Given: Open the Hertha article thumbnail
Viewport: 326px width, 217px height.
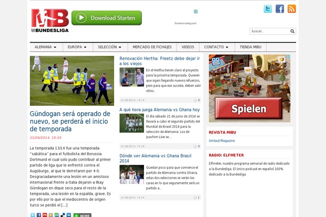Looking at the screenshot, I should (132, 77).
